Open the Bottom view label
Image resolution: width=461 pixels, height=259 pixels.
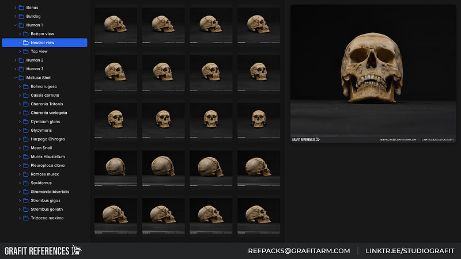(42, 34)
